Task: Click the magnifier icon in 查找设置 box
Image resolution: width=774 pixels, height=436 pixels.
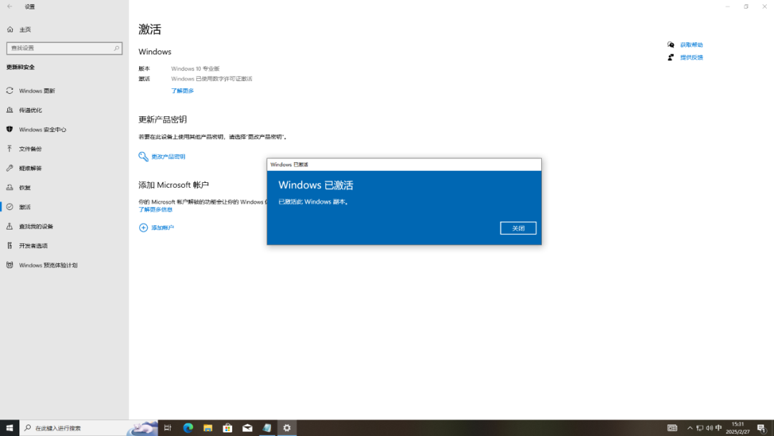Action: 117,48
